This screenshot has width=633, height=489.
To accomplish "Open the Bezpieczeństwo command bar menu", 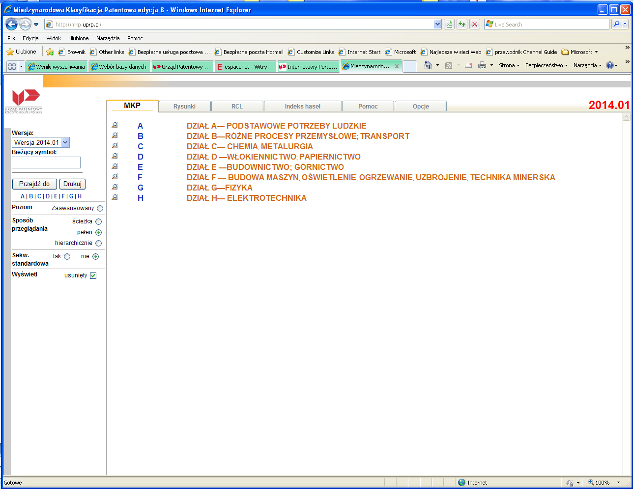I will pyautogui.click(x=547, y=65).
